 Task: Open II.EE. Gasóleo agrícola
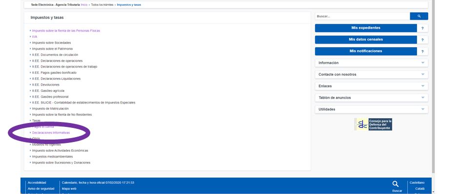[48, 91]
